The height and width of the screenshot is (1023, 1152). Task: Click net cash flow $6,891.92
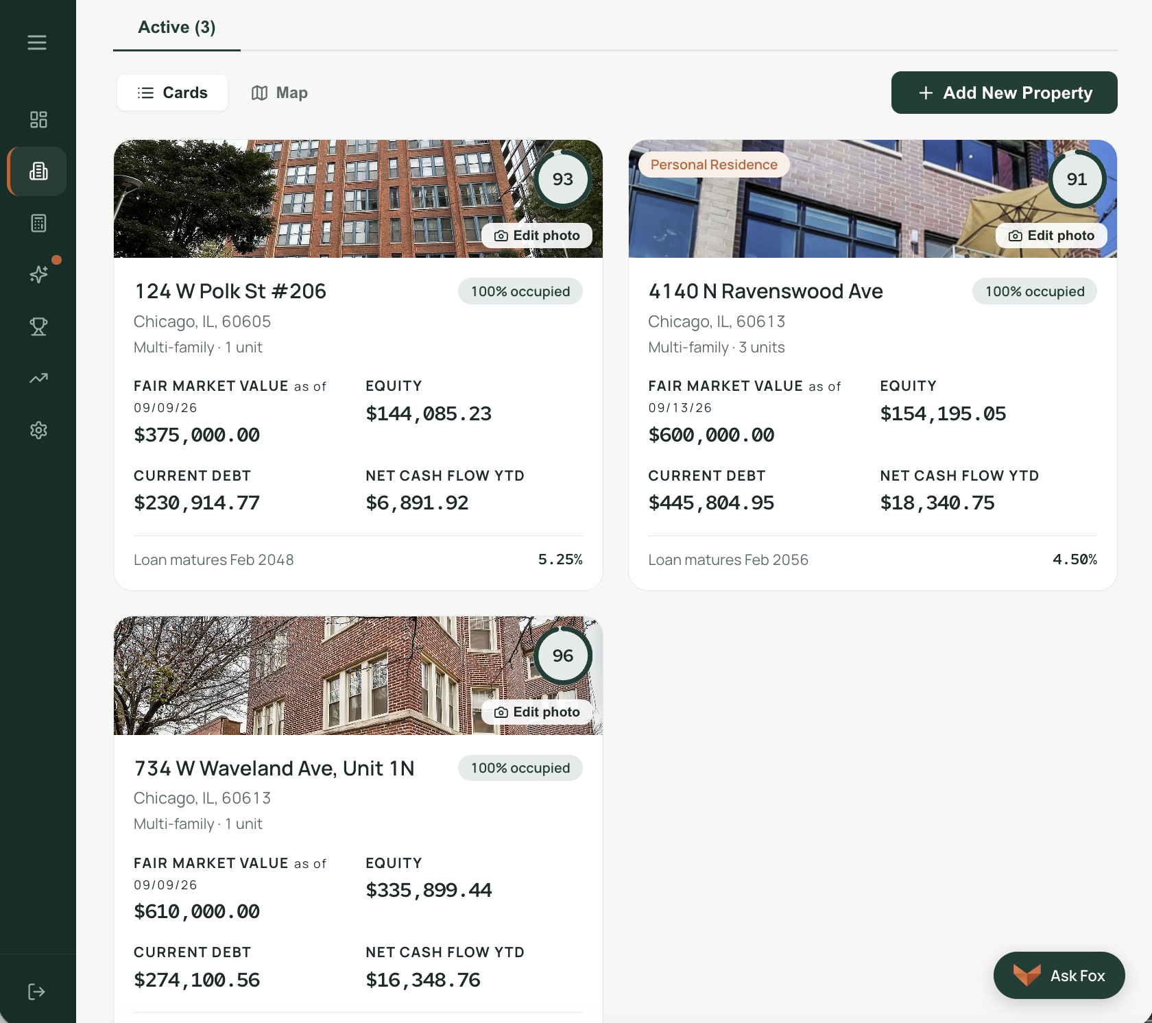coord(417,503)
